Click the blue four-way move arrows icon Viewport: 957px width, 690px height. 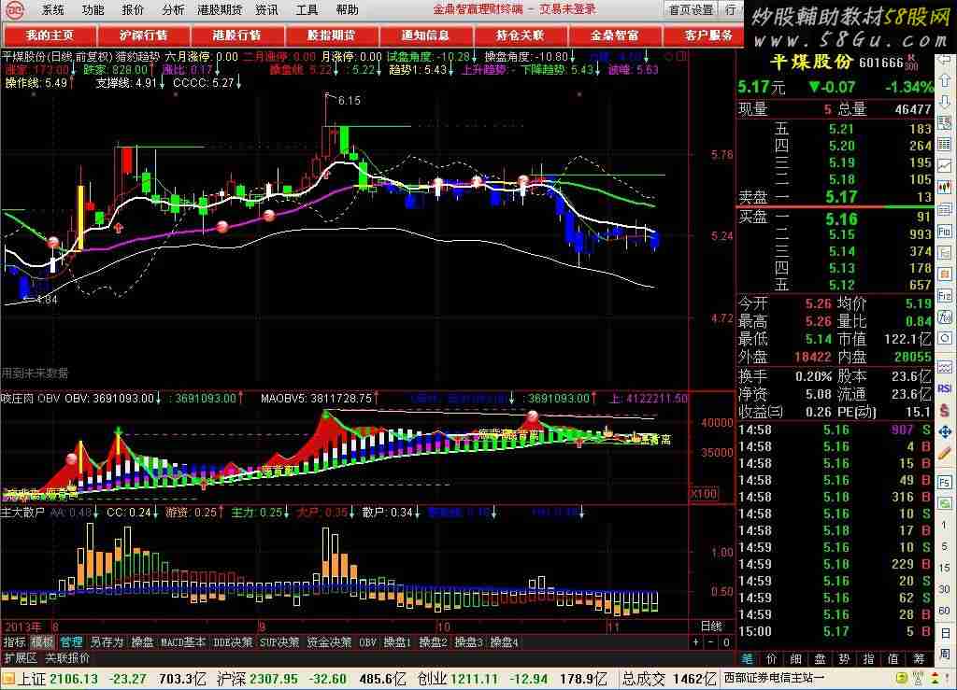click(x=945, y=432)
